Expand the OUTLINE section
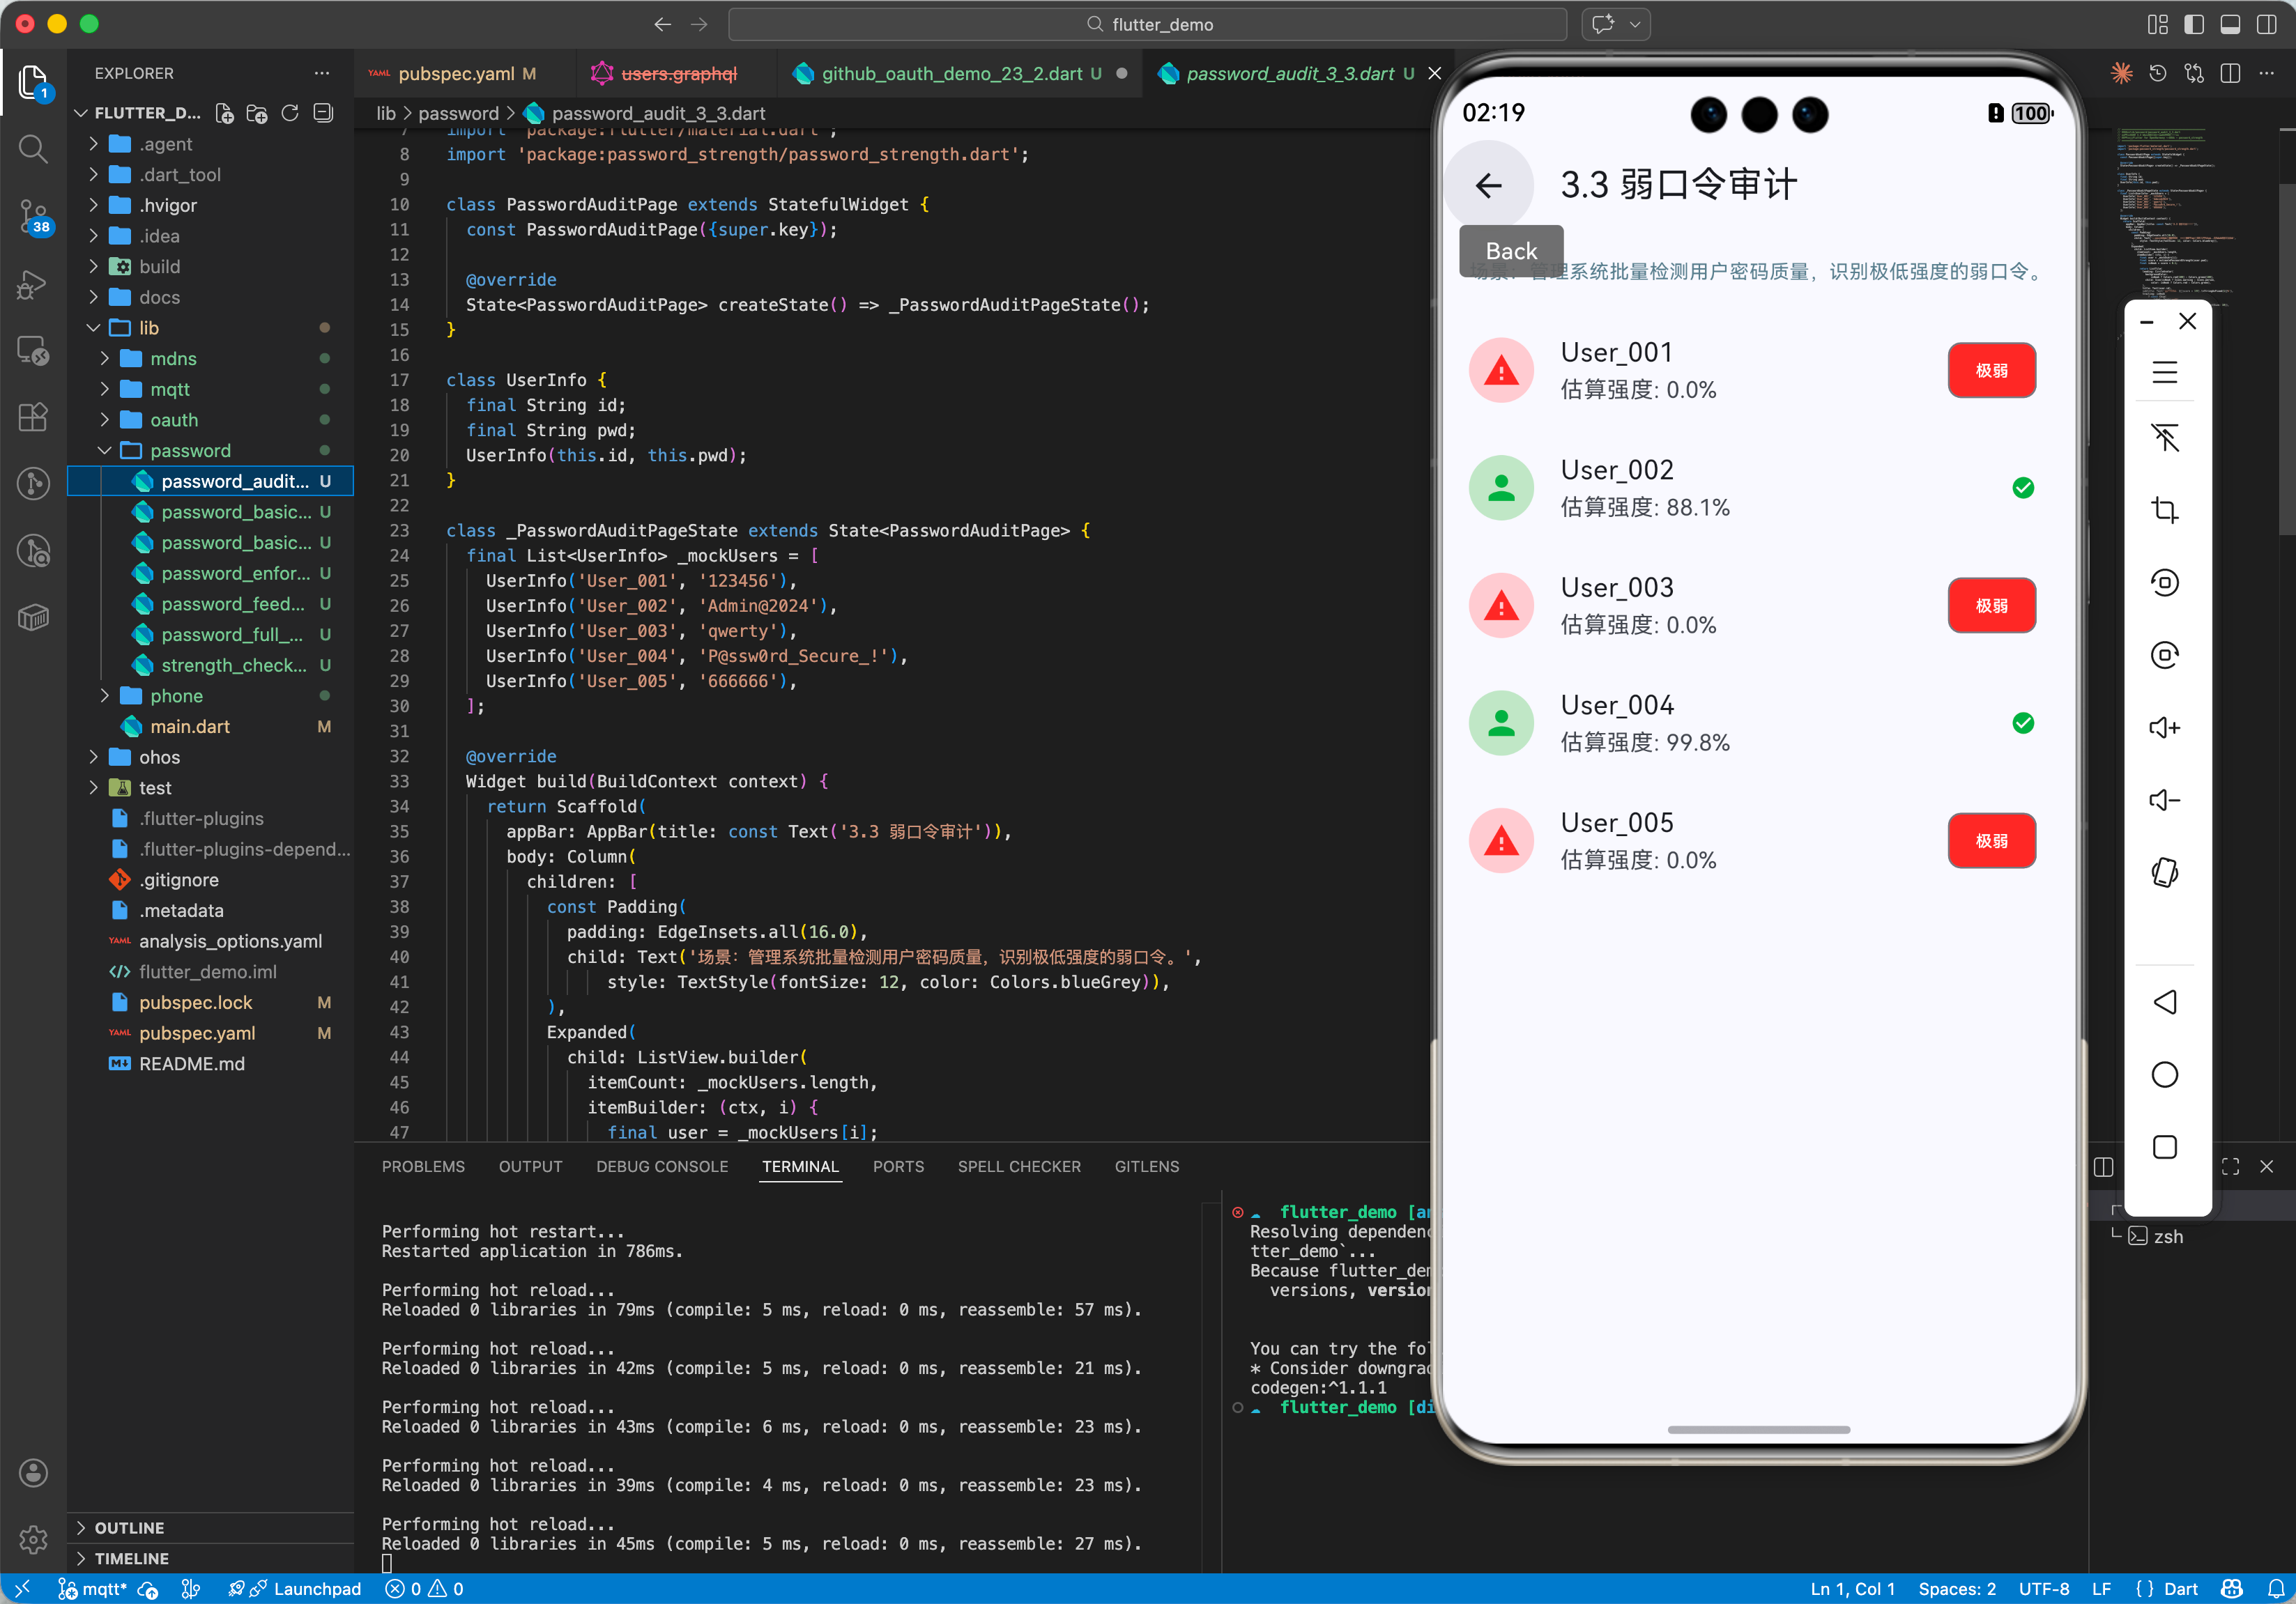Image resolution: width=2296 pixels, height=1604 pixels. point(129,1527)
